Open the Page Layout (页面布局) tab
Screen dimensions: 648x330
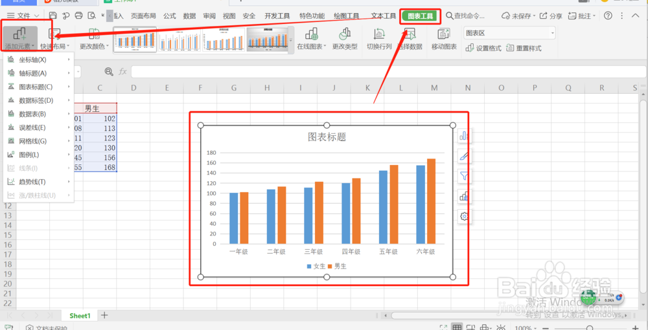coord(143,16)
